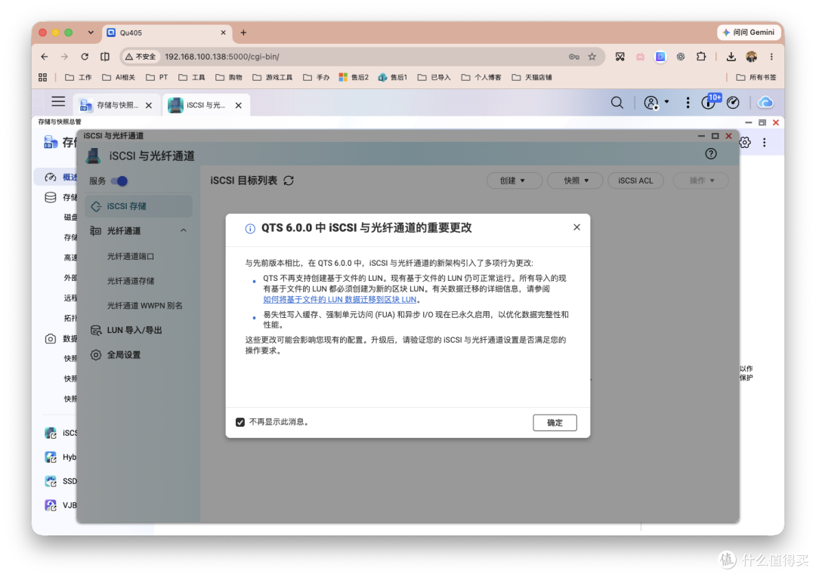Screen dimensions: 816x577
Task: Select the SSD item in storage sidebar
Action: [60, 481]
